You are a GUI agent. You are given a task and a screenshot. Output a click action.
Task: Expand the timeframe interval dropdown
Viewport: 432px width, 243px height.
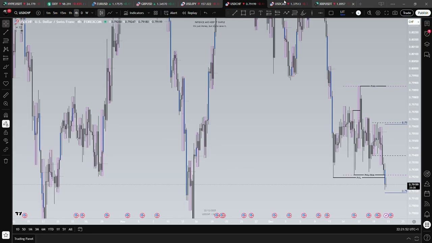(92, 13)
